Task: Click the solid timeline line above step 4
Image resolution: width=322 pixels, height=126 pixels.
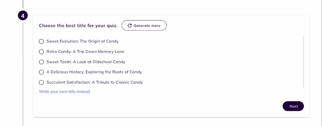Action: [x=23, y=4]
